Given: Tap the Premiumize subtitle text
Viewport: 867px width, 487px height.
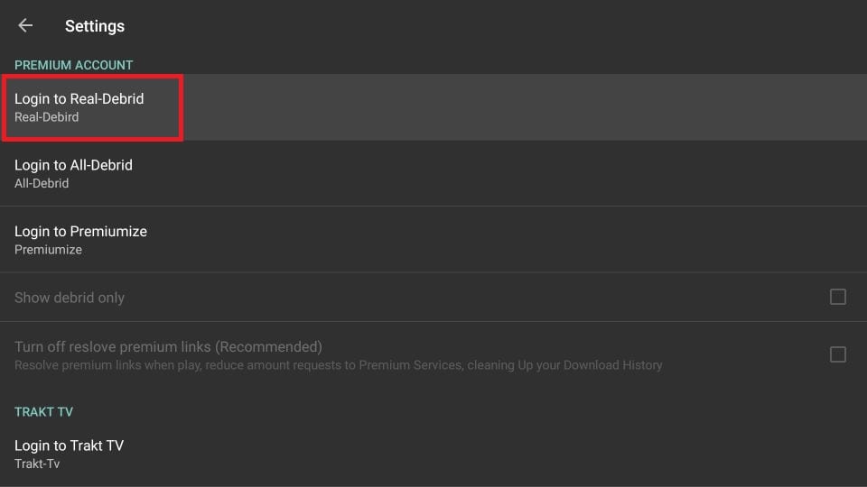Looking at the screenshot, I should point(48,250).
